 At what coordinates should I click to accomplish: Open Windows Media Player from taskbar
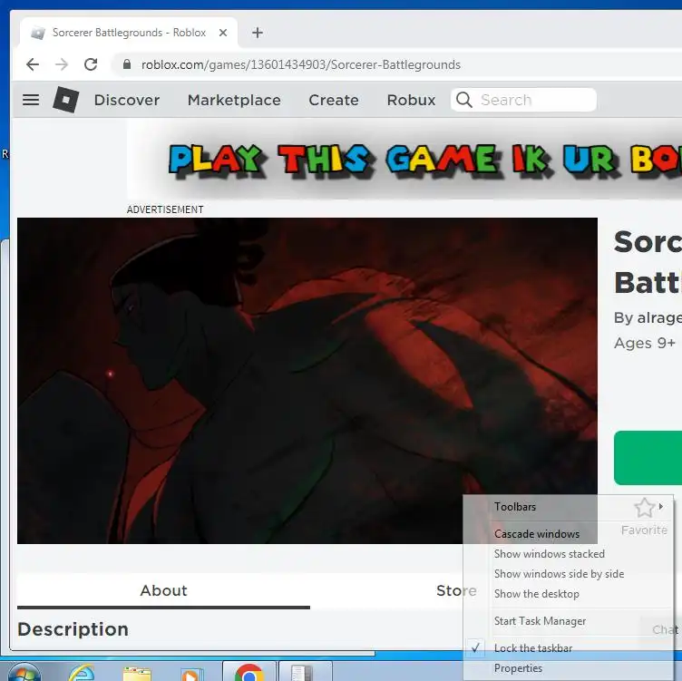(191, 674)
